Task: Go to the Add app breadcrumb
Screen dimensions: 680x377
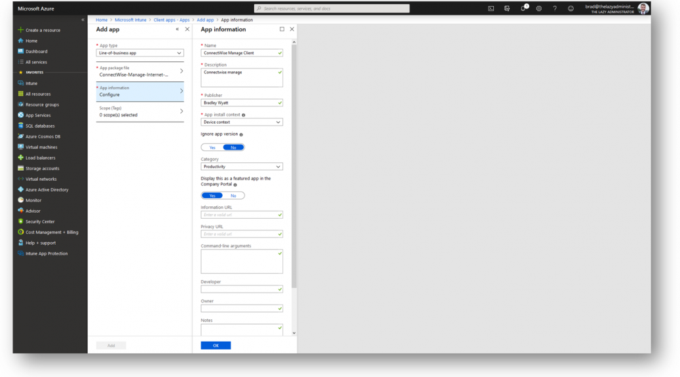Action: pyautogui.click(x=205, y=20)
